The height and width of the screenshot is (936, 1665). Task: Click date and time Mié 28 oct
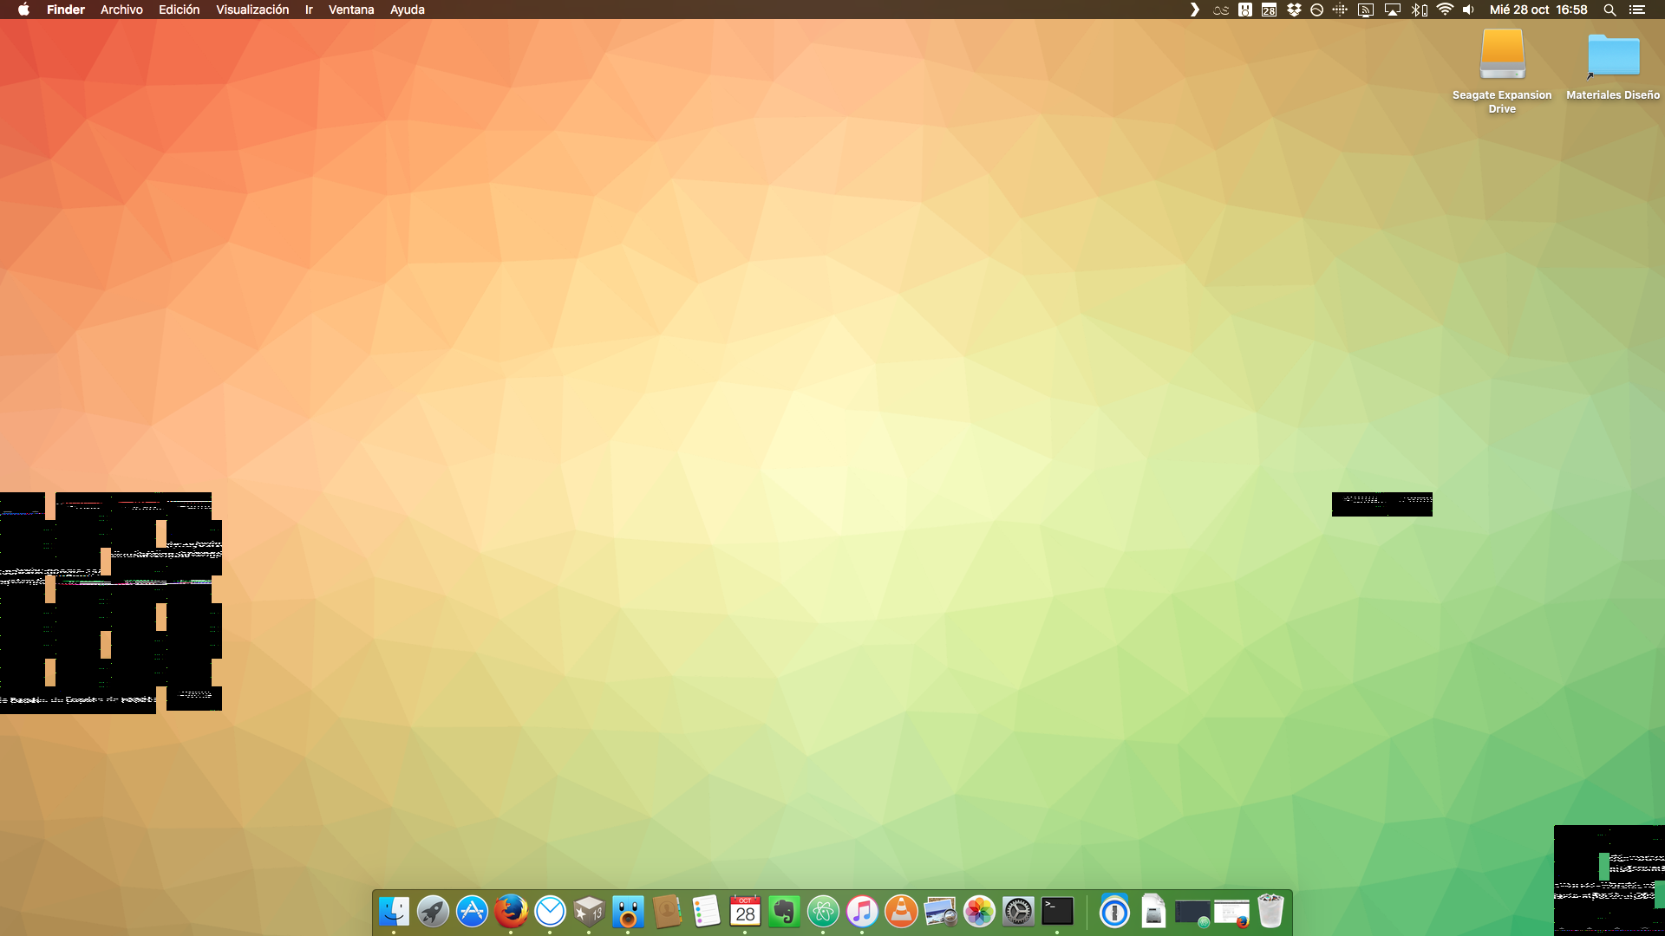(x=1538, y=10)
